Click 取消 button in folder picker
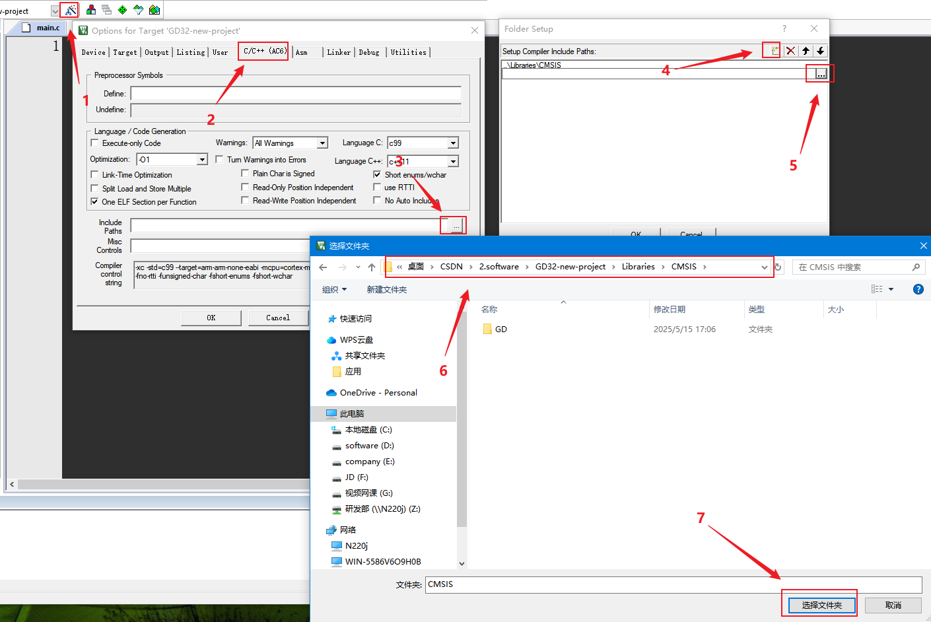Viewport: 931px width, 622px height. point(893,605)
